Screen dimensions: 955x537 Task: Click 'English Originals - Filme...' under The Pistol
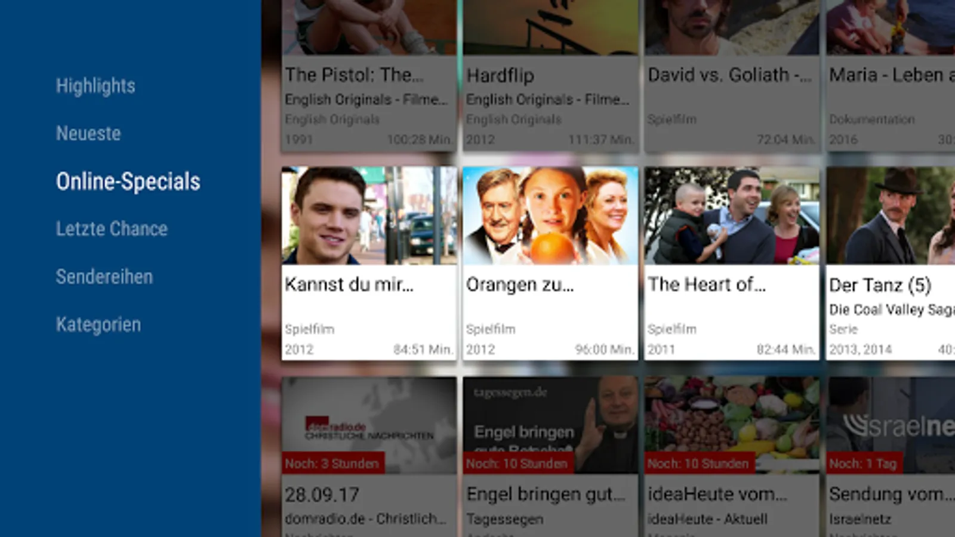366,99
